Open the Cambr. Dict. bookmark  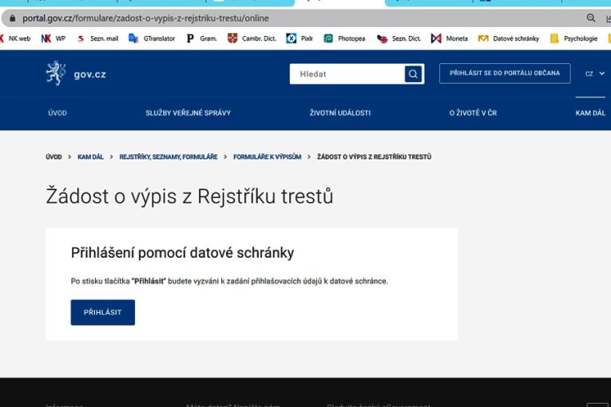point(252,38)
